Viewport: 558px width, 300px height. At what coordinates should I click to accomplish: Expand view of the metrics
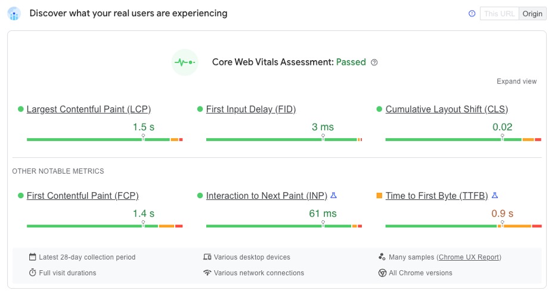pyautogui.click(x=516, y=82)
